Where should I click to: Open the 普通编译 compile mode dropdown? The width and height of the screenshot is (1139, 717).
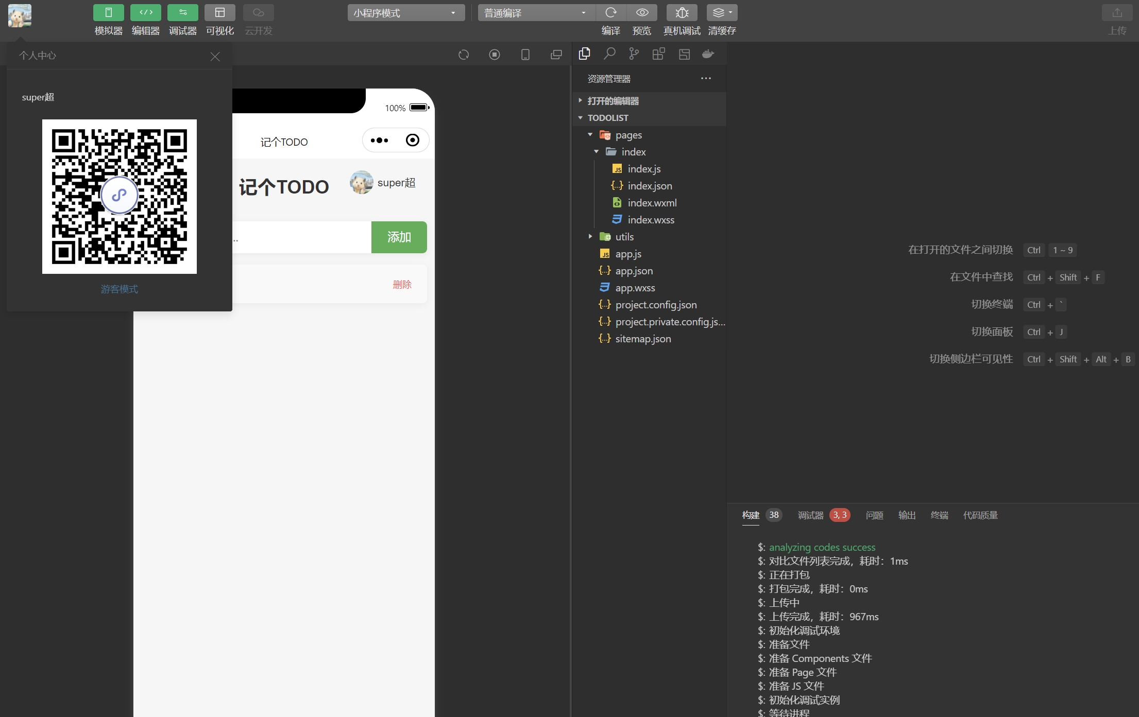click(536, 12)
